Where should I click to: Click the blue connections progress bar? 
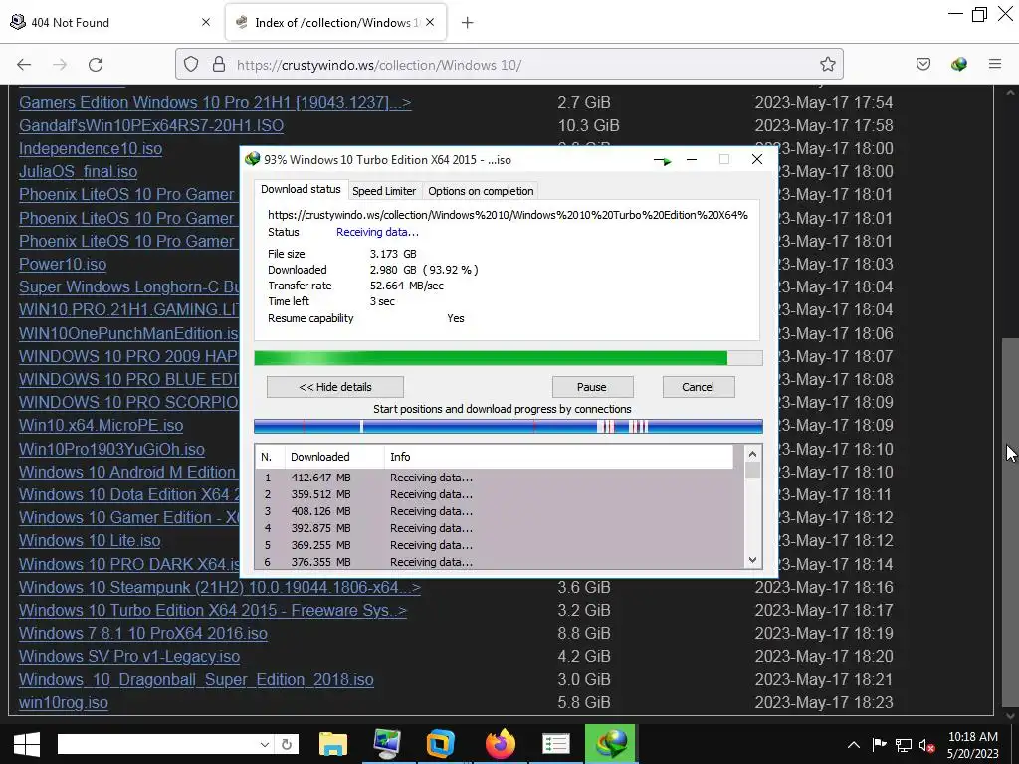509,426
